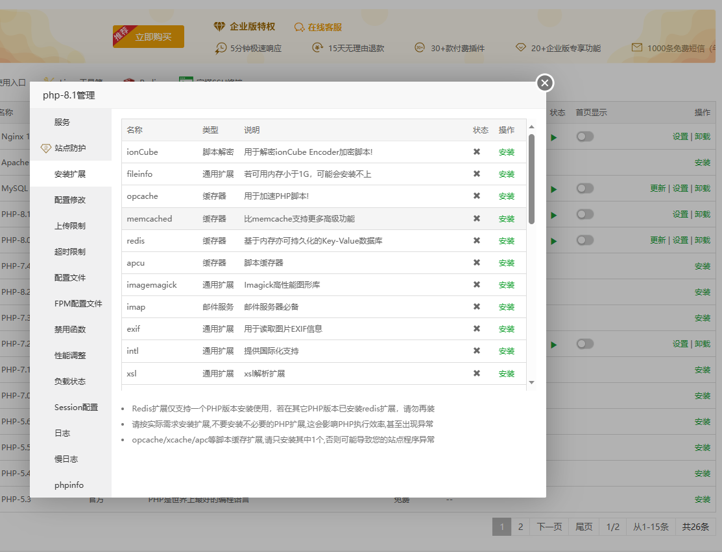Click the Nginx running status play icon
The width and height of the screenshot is (722, 552).
[x=554, y=137]
